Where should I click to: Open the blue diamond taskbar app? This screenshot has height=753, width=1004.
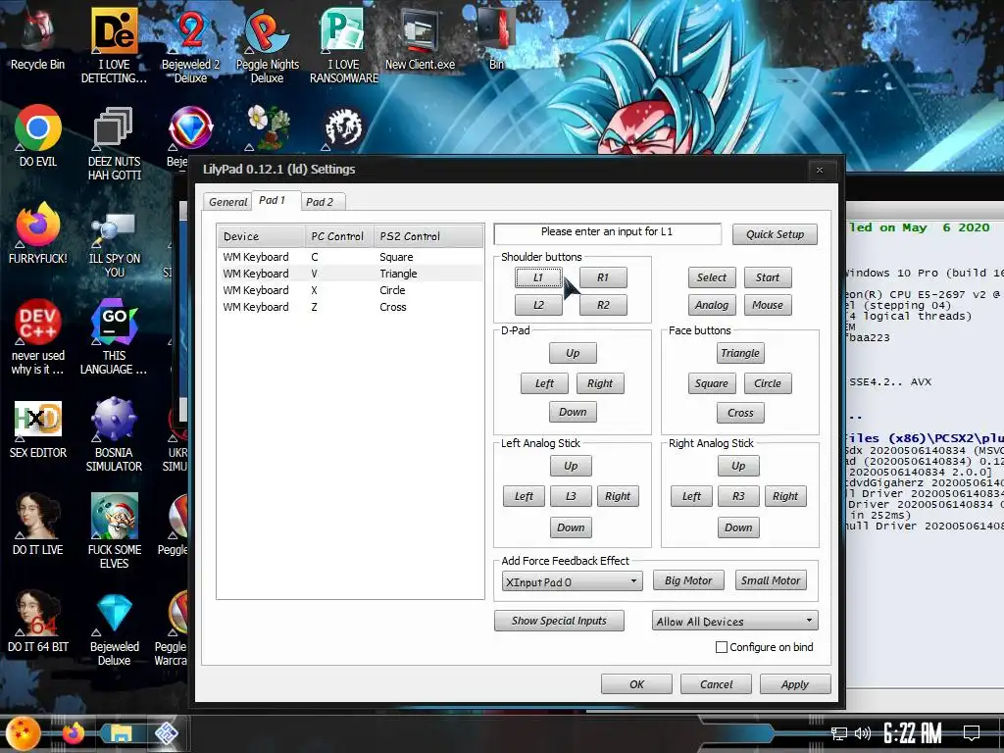pyautogui.click(x=167, y=733)
